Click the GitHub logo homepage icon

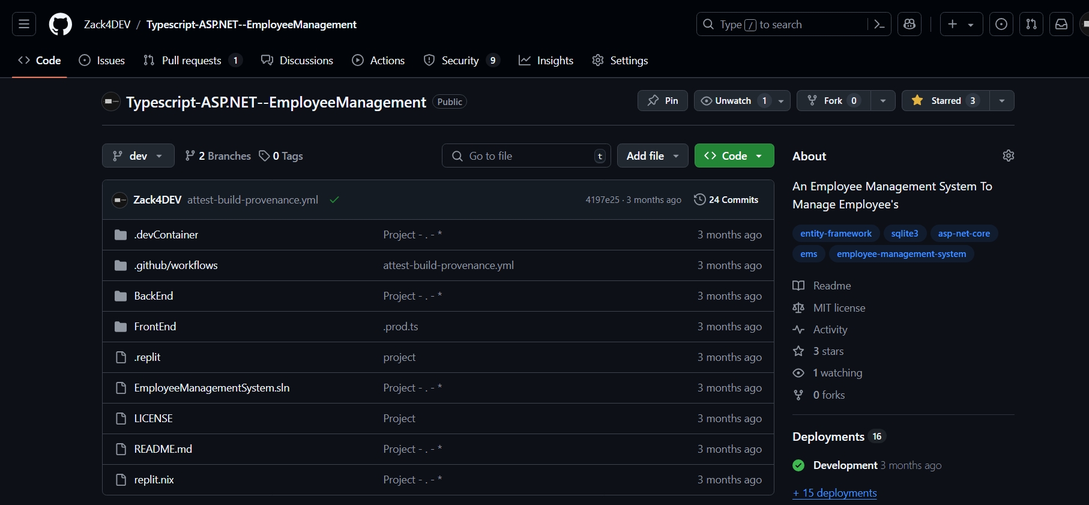click(x=60, y=25)
